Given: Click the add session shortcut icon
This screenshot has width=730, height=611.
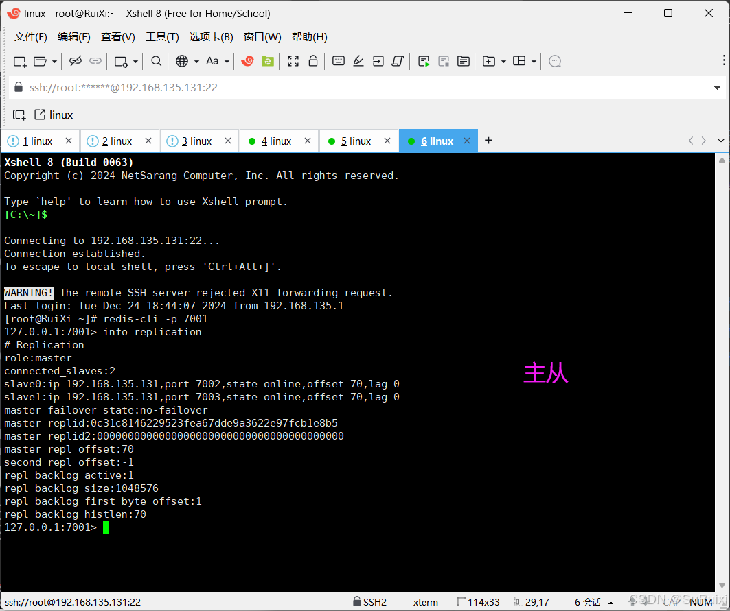Looking at the screenshot, I should [19, 115].
